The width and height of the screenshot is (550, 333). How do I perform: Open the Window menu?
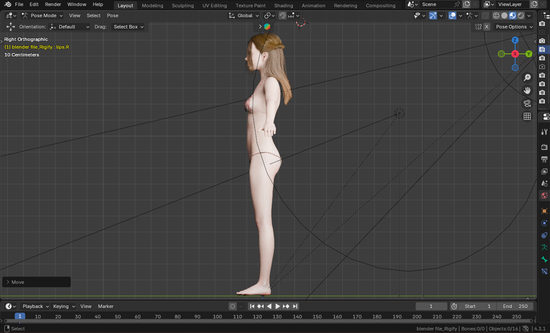coord(77,4)
